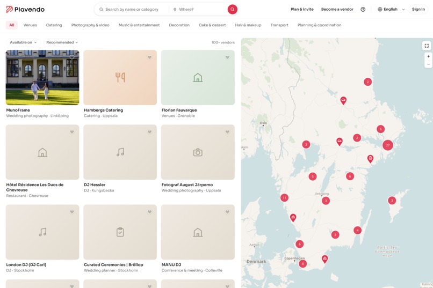This screenshot has height=288, width=433.
Task: Click the 11 vendors map cluster
Action: [x=284, y=197]
